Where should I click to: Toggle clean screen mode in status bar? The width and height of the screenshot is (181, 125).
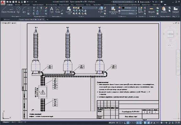click(x=176, y=123)
